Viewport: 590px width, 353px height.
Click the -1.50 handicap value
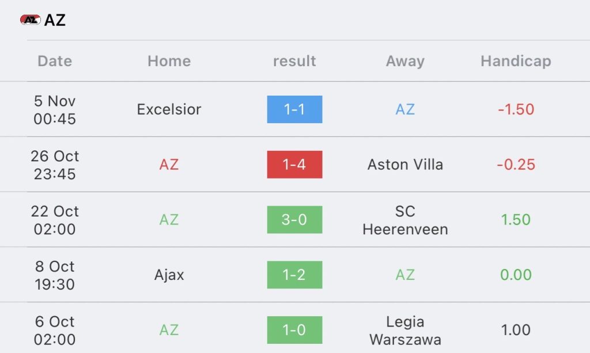click(516, 109)
